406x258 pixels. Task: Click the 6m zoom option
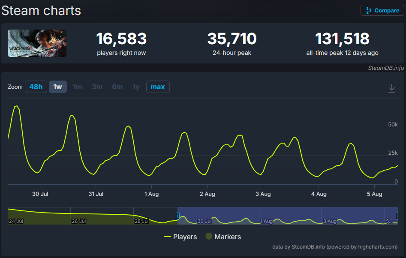117,87
